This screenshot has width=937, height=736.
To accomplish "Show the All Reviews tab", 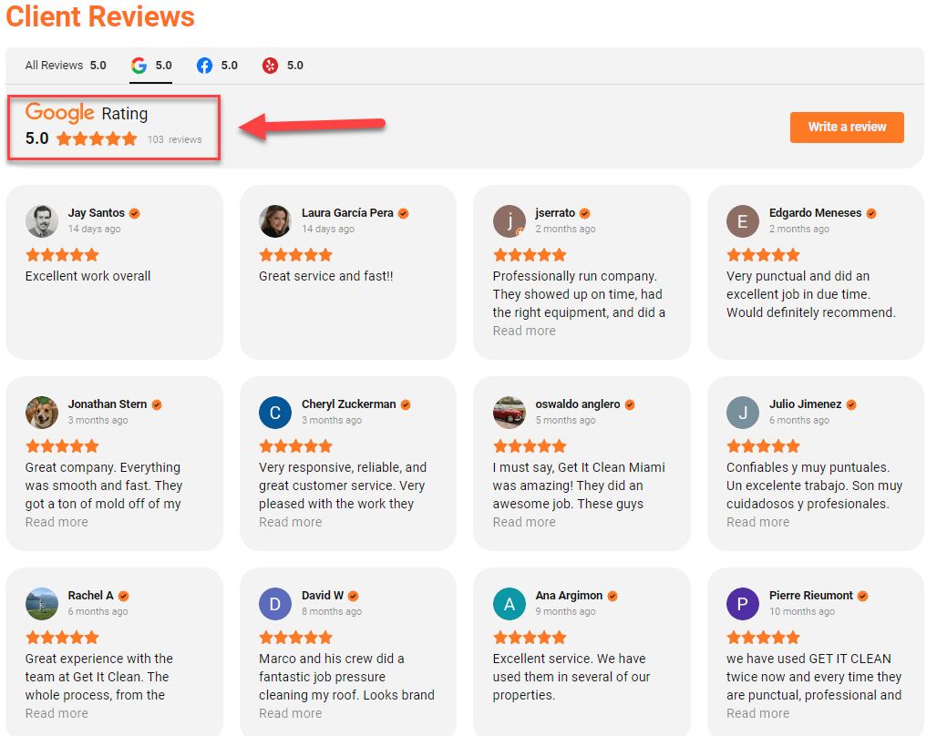I will click(x=66, y=65).
